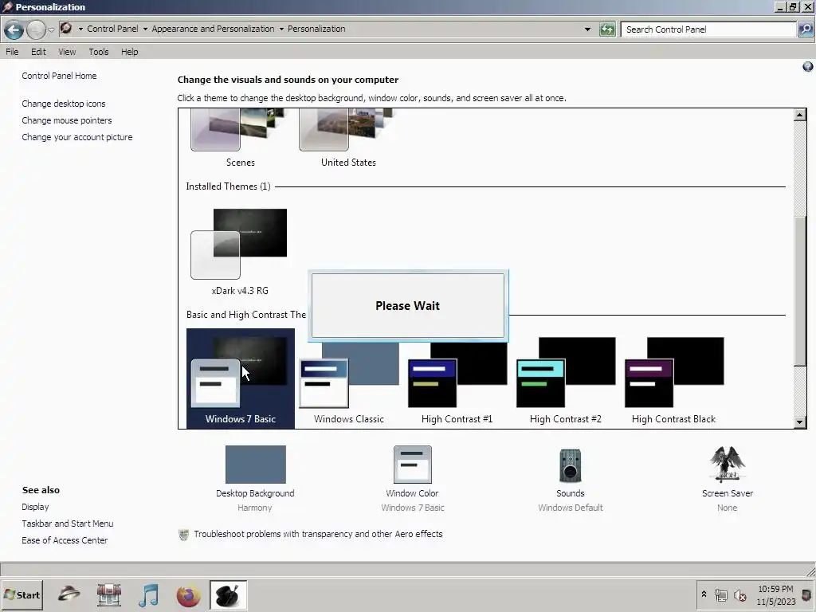816x612 pixels.
Task: Open Change desktop icons link
Action: 64,104
